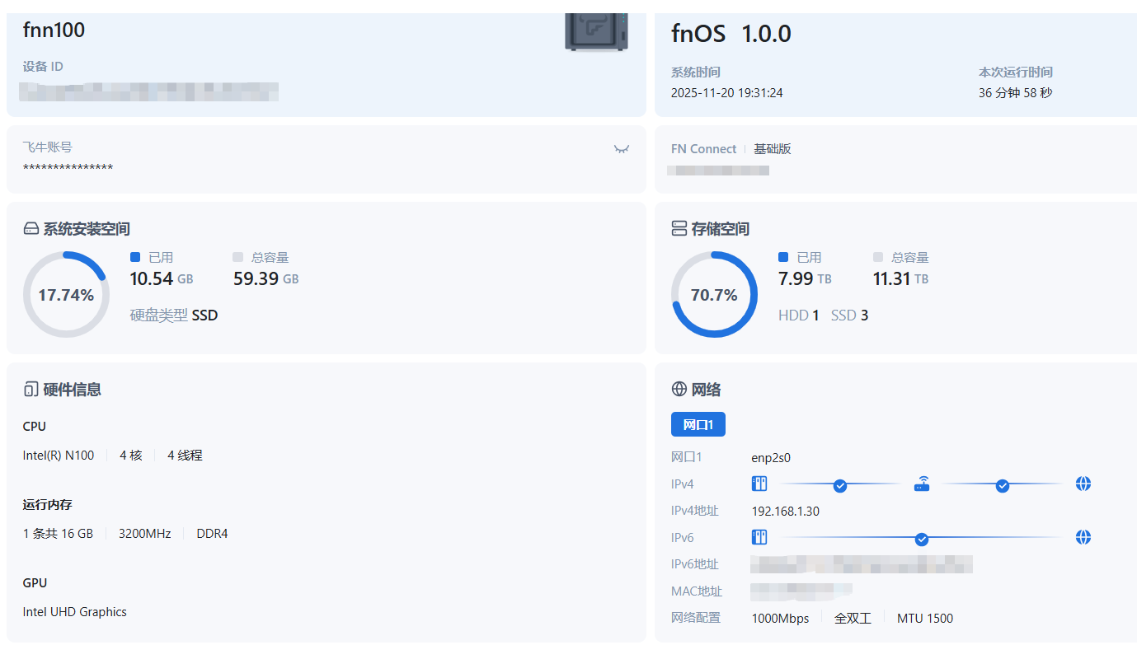
Task: Click the hardware icon beside 硬件信息
Action: pos(31,390)
